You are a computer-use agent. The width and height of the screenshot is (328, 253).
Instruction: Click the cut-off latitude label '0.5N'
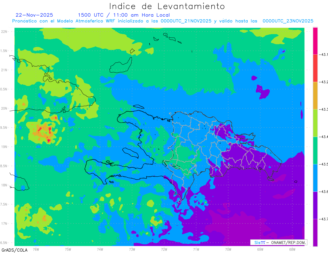[x=4, y=89]
